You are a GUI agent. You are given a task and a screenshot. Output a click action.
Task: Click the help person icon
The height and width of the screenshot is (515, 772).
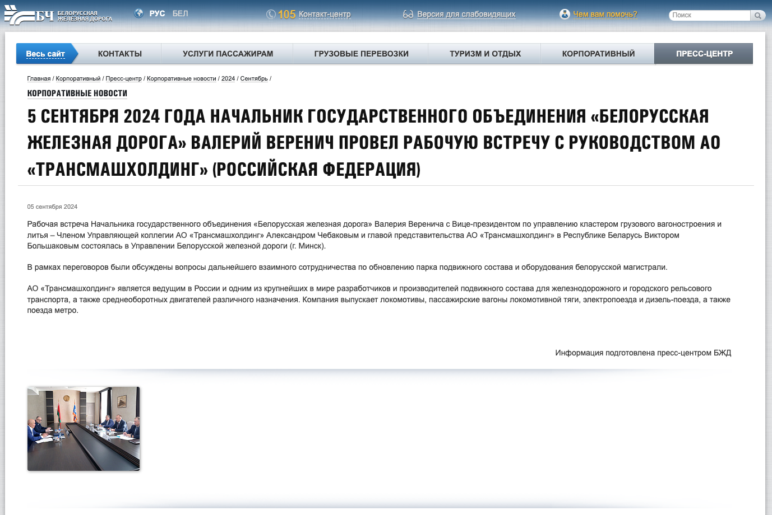pos(564,15)
